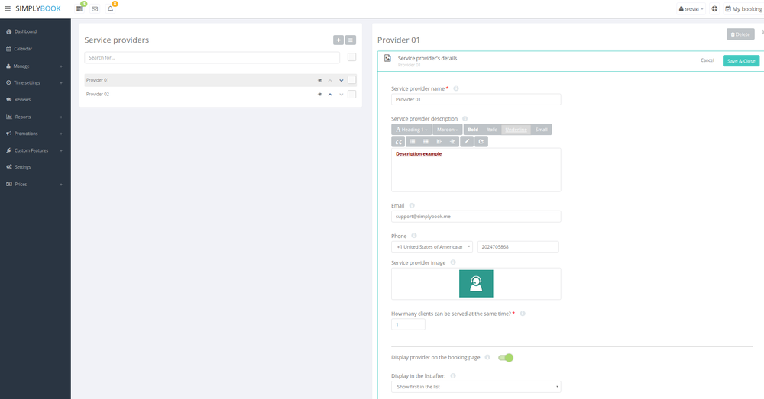Image resolution: width=764 pixels, height=399 pixels.
Task: Click the add service provider plus icon
Action: coord(338,40)
